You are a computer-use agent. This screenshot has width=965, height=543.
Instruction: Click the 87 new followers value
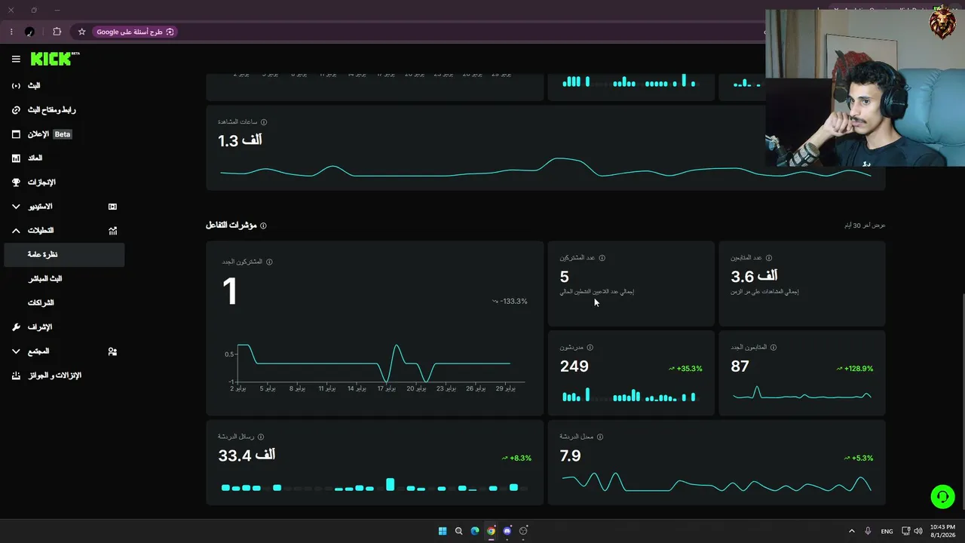740,367
